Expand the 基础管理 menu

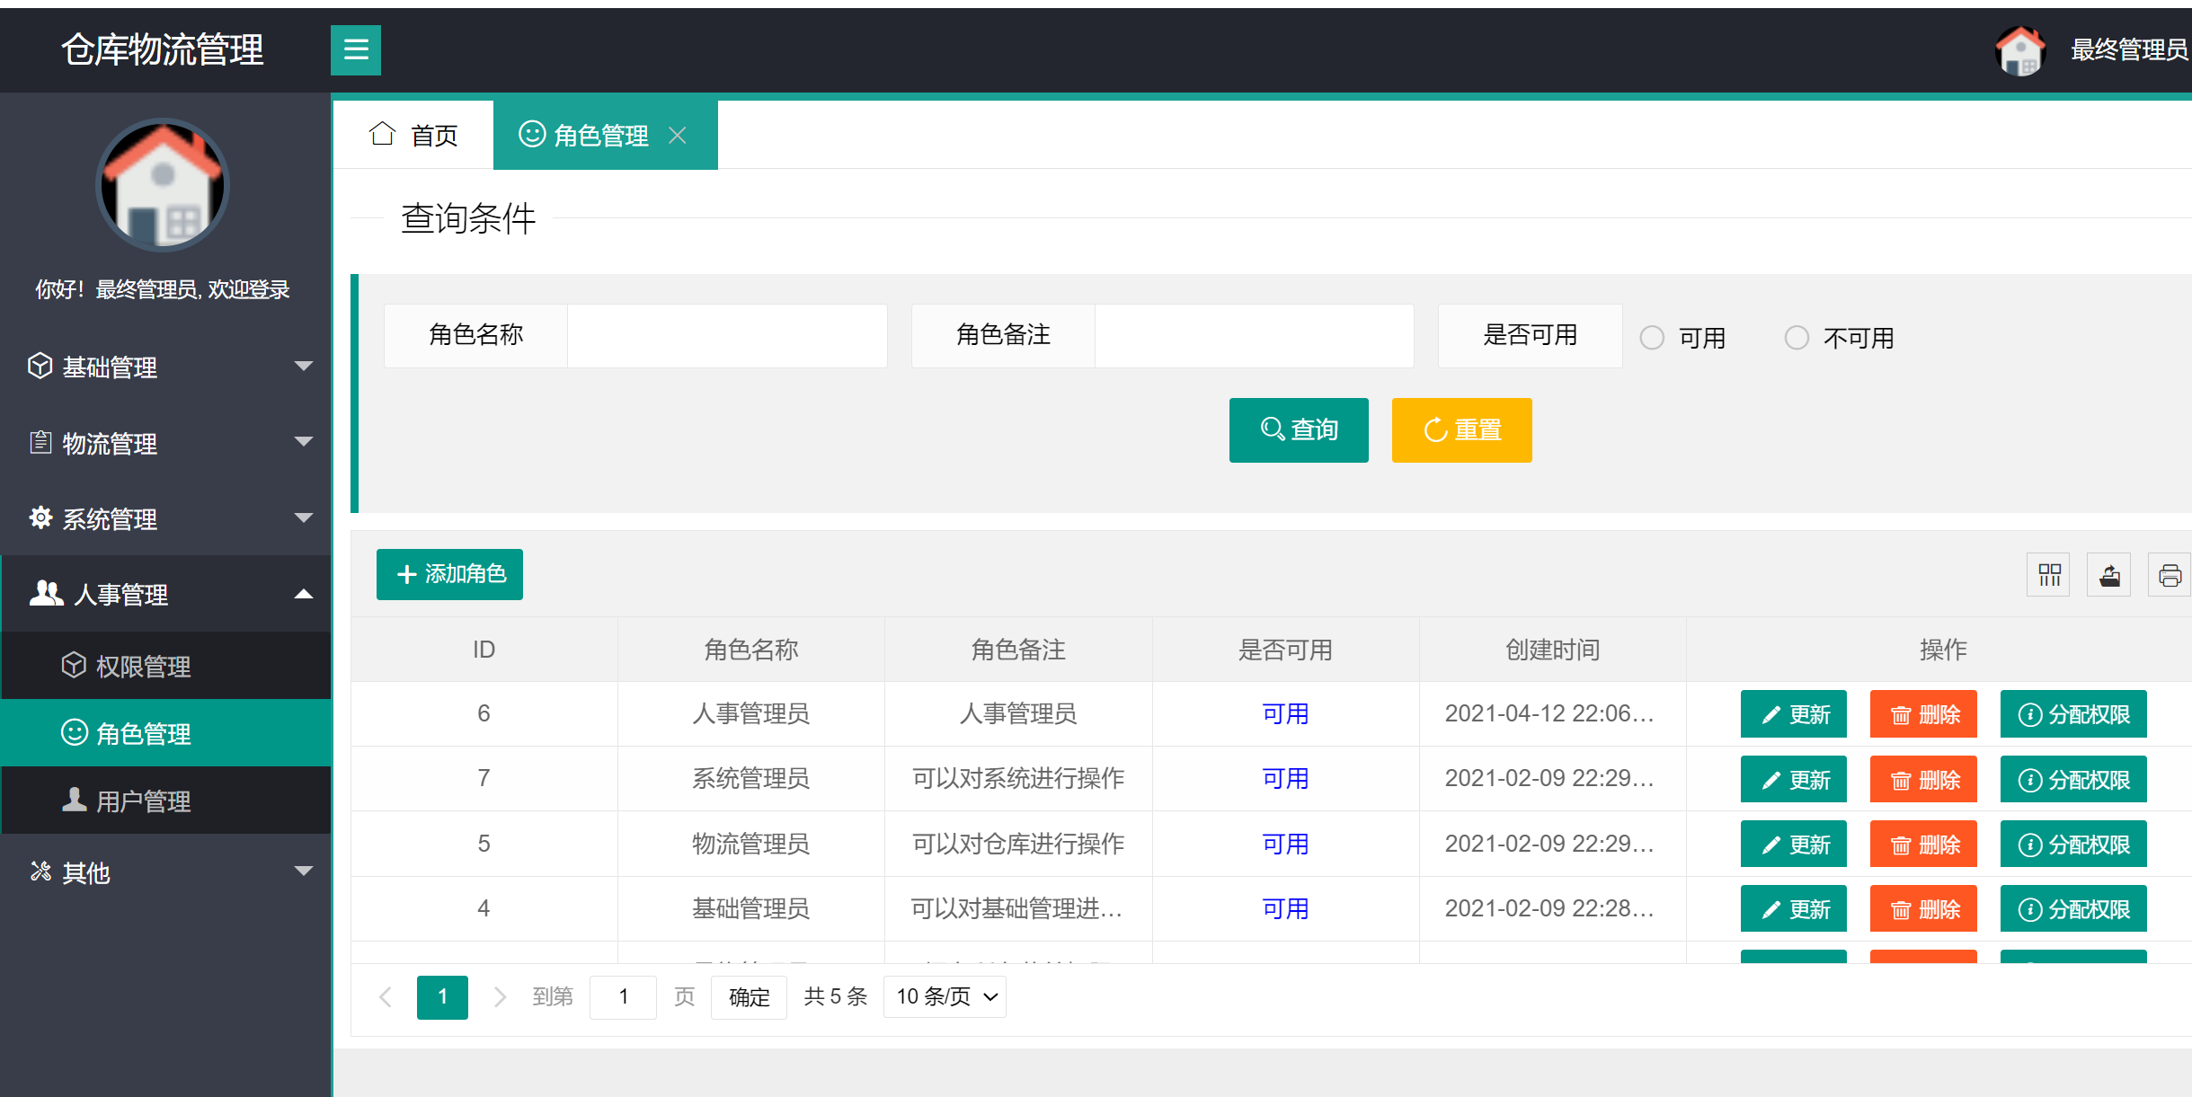[166, 367]
